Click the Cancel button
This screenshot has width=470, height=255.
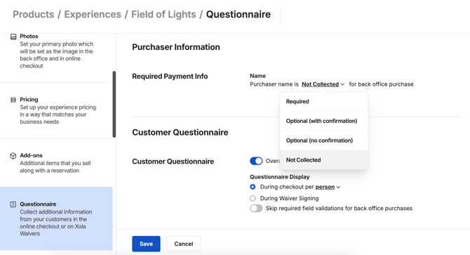(x=184, y=244)
